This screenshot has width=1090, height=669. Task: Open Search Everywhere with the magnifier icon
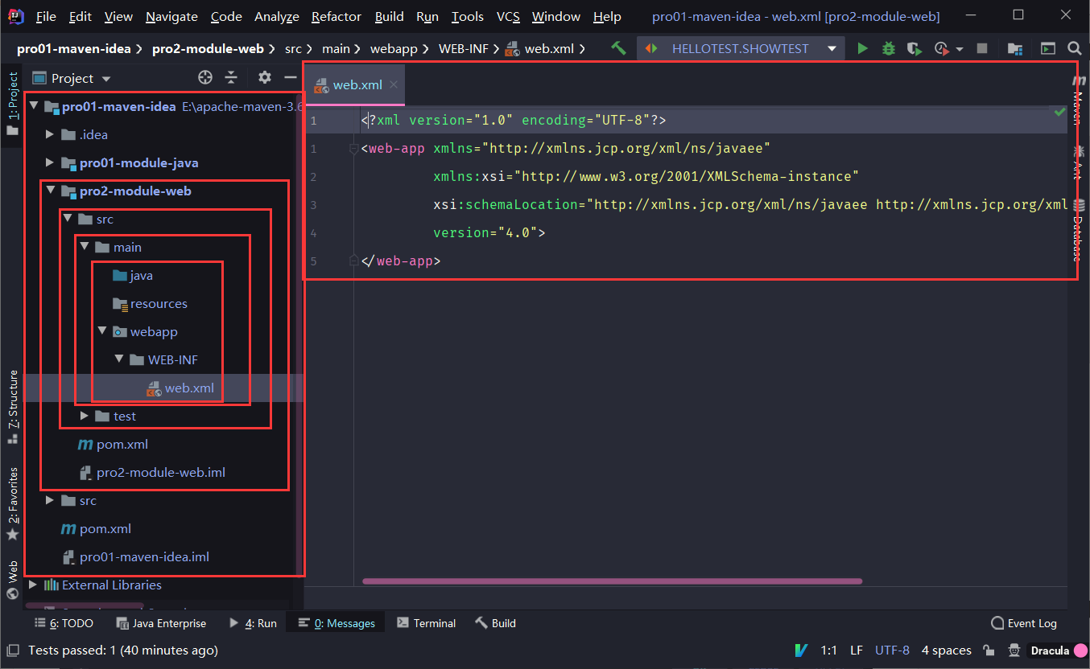(x=1075, y=48)
